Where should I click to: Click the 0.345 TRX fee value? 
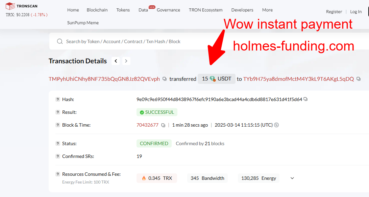(x=157, y=178)
